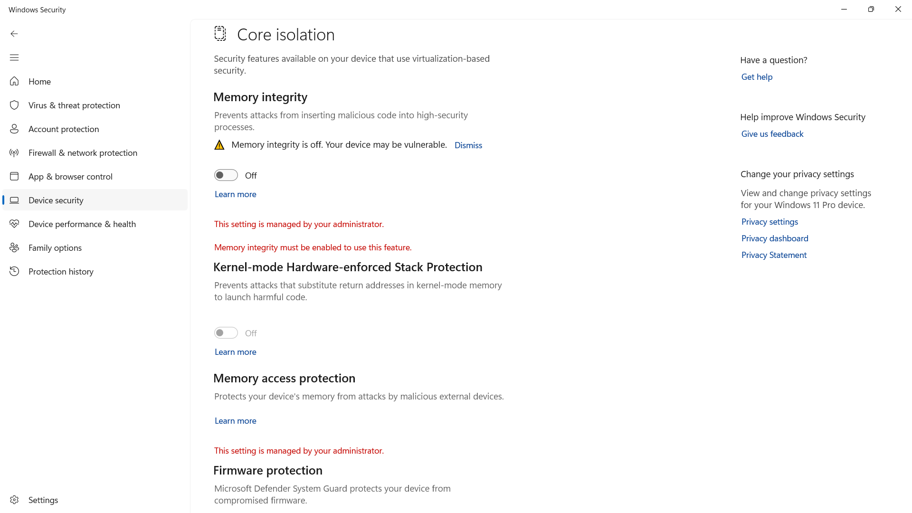Open Learn more under Memory integrity
Screen dimensions: 912x513
tap(235, 194)
